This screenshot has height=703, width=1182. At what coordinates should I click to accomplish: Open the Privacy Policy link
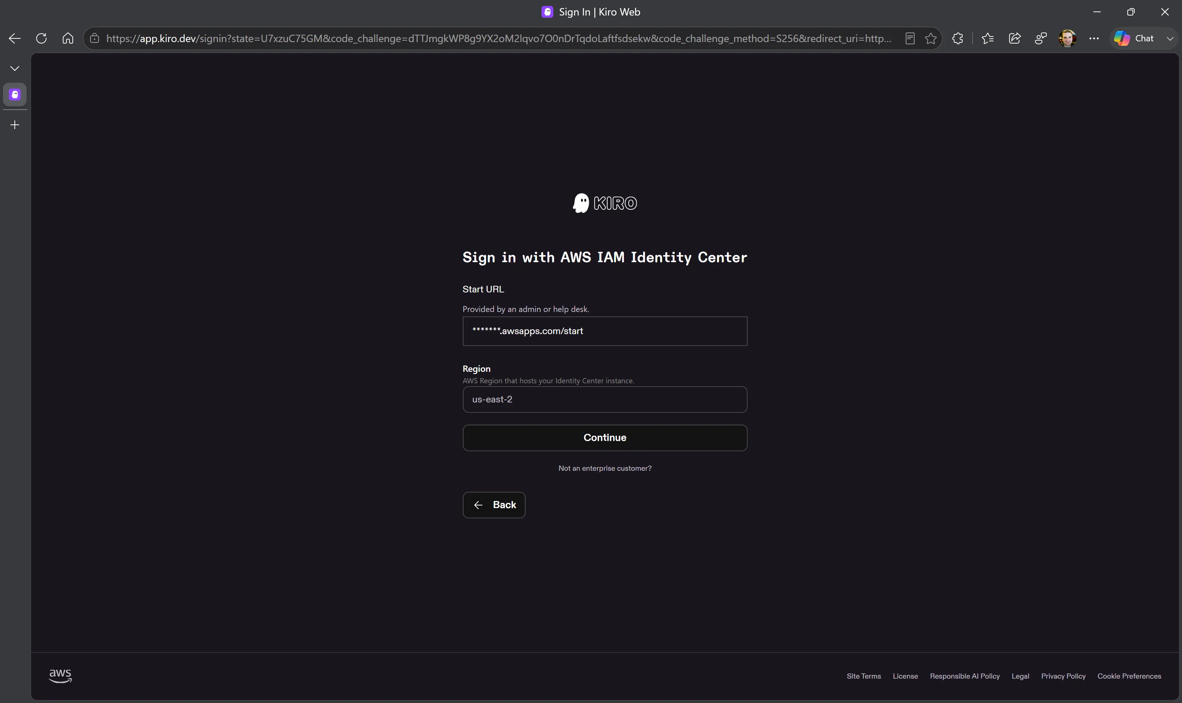pyautogui.click(x=1063, y=676)
